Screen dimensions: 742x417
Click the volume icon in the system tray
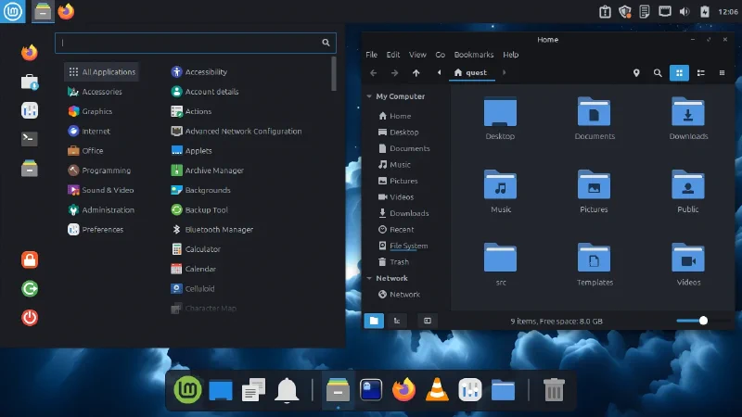coord(684,11)
